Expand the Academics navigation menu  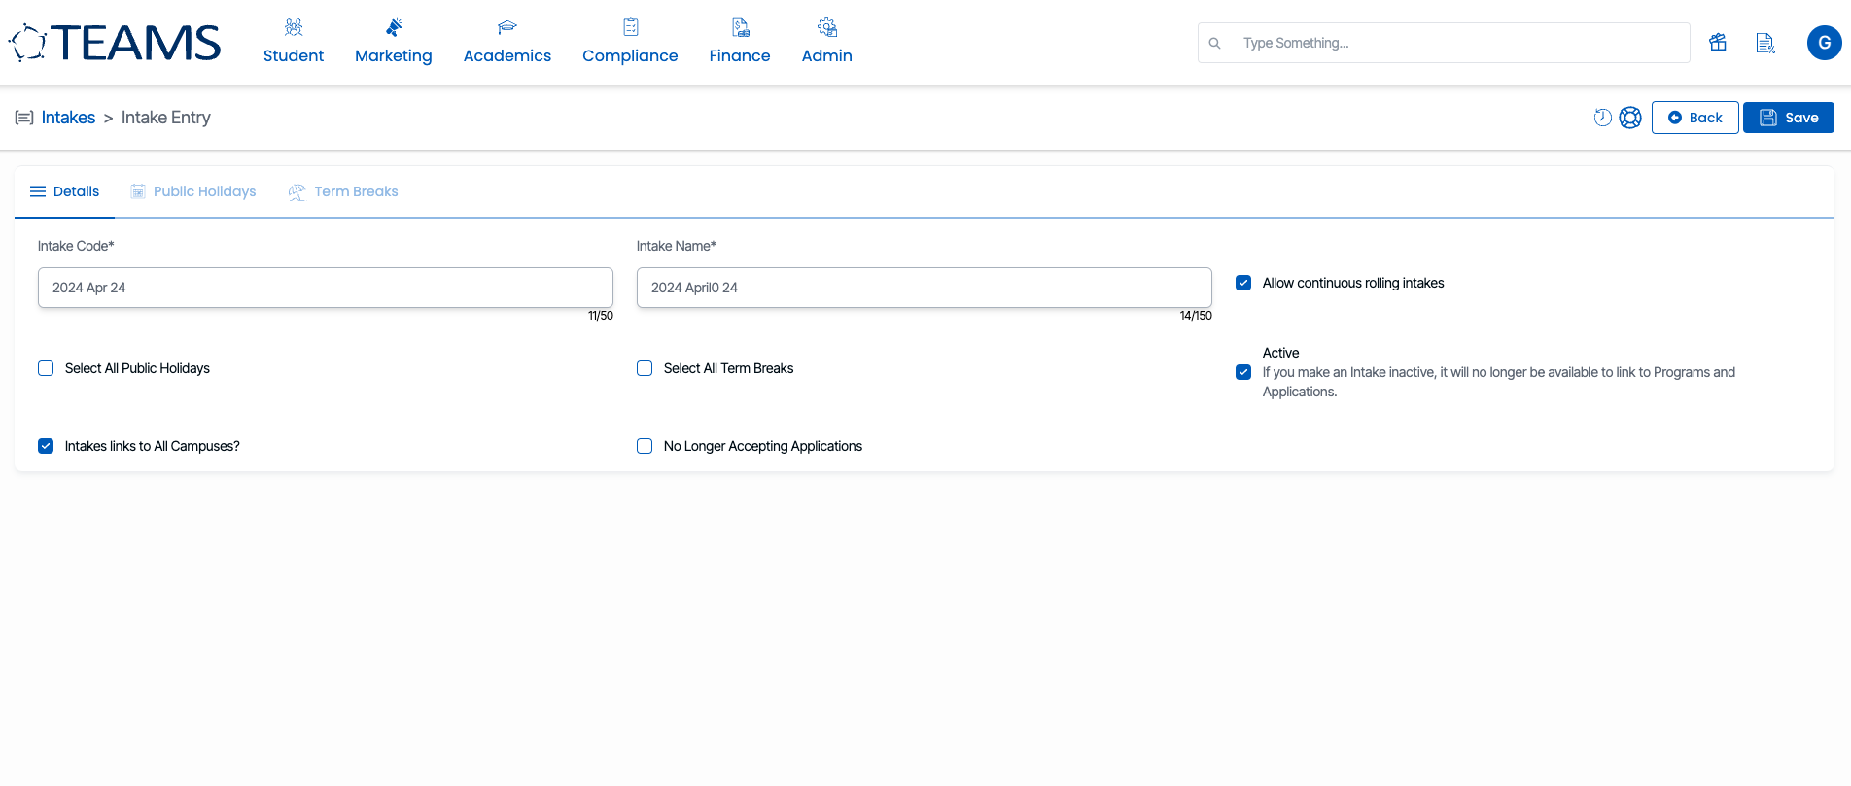(x=507, y=43)
